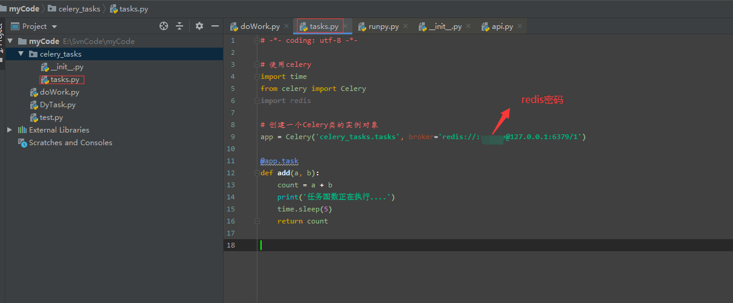Place cursor on '@app.task' decorator
733x303 pixels.
[x=279, y=161]
